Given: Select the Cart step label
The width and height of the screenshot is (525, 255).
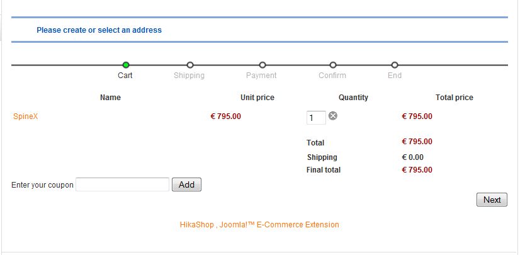Looking at the screenshot, I should coord(125,76).
